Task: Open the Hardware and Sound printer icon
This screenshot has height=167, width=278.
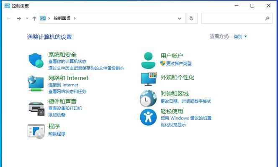Action: pyautogui.click(x=36, y=109)
